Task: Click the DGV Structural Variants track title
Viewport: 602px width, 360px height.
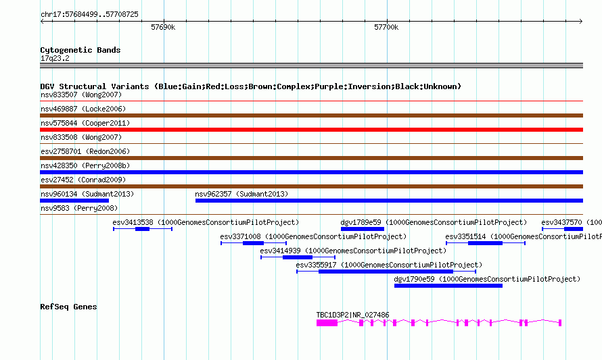Action: [x=251, y=86]
